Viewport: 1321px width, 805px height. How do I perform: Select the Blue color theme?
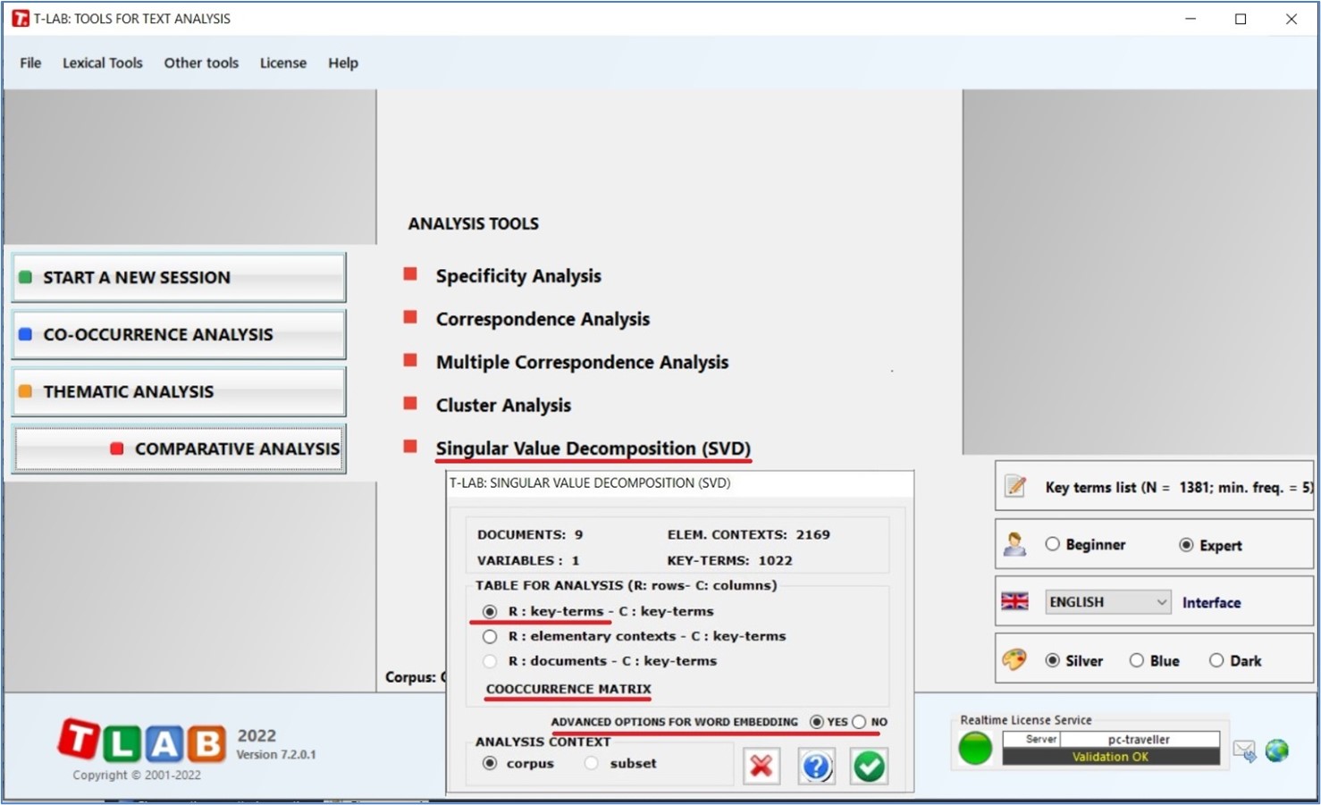1136,660
